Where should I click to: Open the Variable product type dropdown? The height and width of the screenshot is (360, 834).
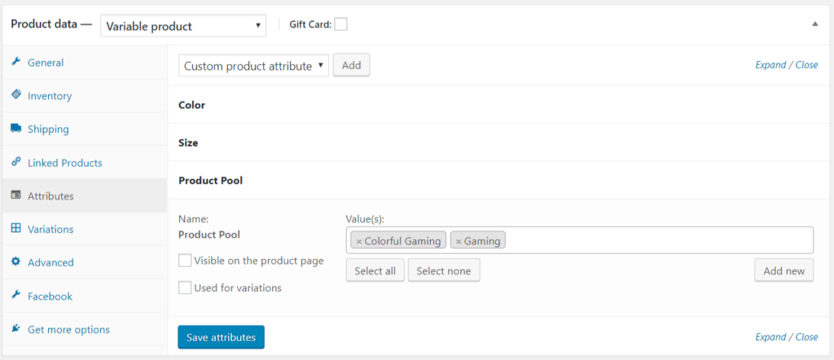click(x=183, y=25)
